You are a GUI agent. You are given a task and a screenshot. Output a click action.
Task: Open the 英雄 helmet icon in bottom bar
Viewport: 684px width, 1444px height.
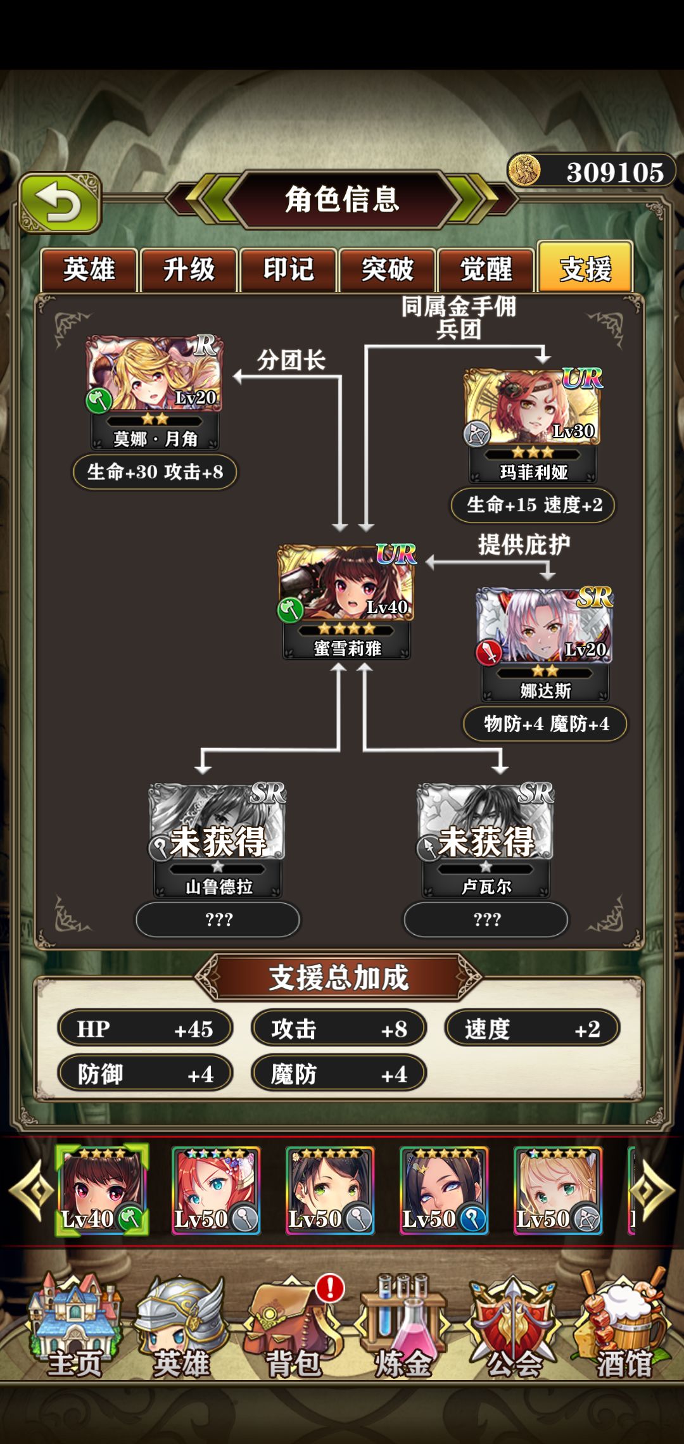(182, 1327)
